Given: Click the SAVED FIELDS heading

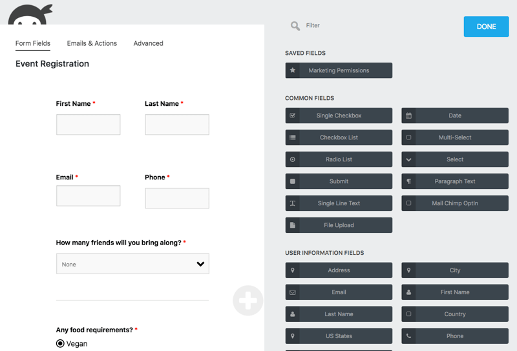Looking at the screenshot, I should [x=305, y=53].
